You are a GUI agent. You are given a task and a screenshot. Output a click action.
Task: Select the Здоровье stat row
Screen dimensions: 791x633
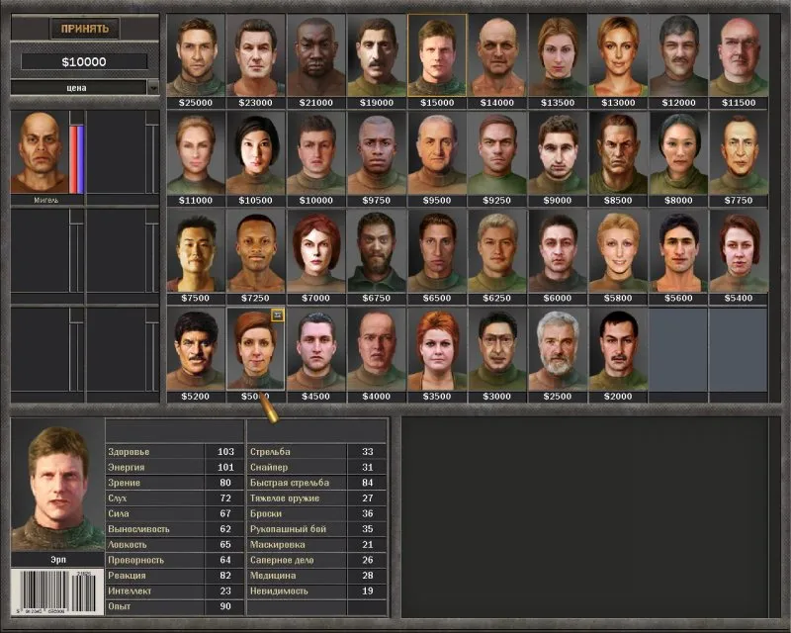click(x=173, y=451)
